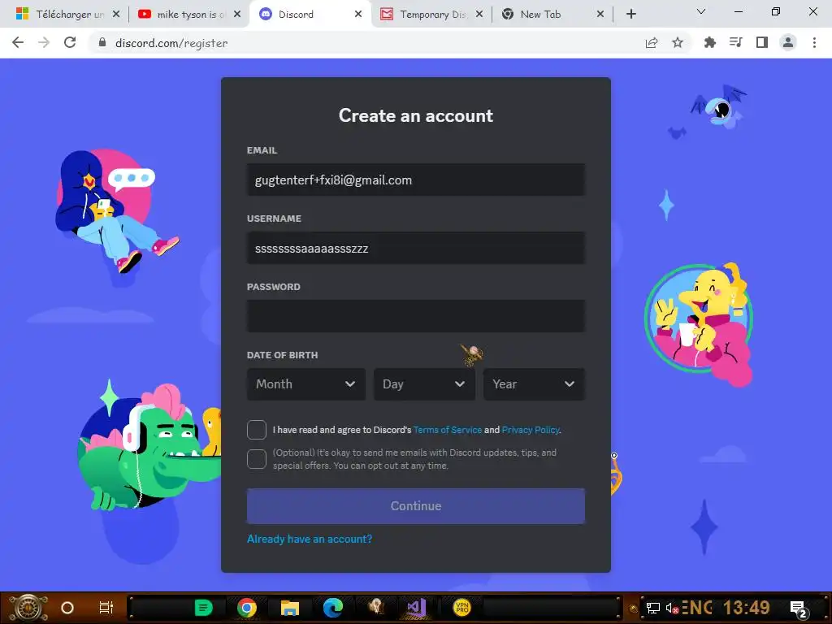Open Task View in taskbar

(106, 608)
